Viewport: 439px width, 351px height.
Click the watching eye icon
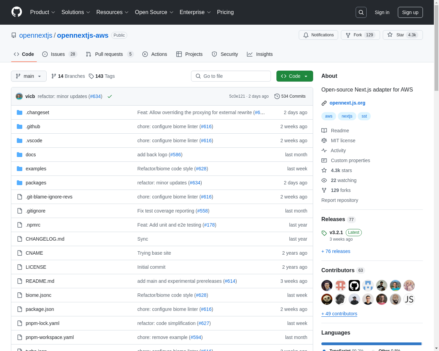click(324, 180)
